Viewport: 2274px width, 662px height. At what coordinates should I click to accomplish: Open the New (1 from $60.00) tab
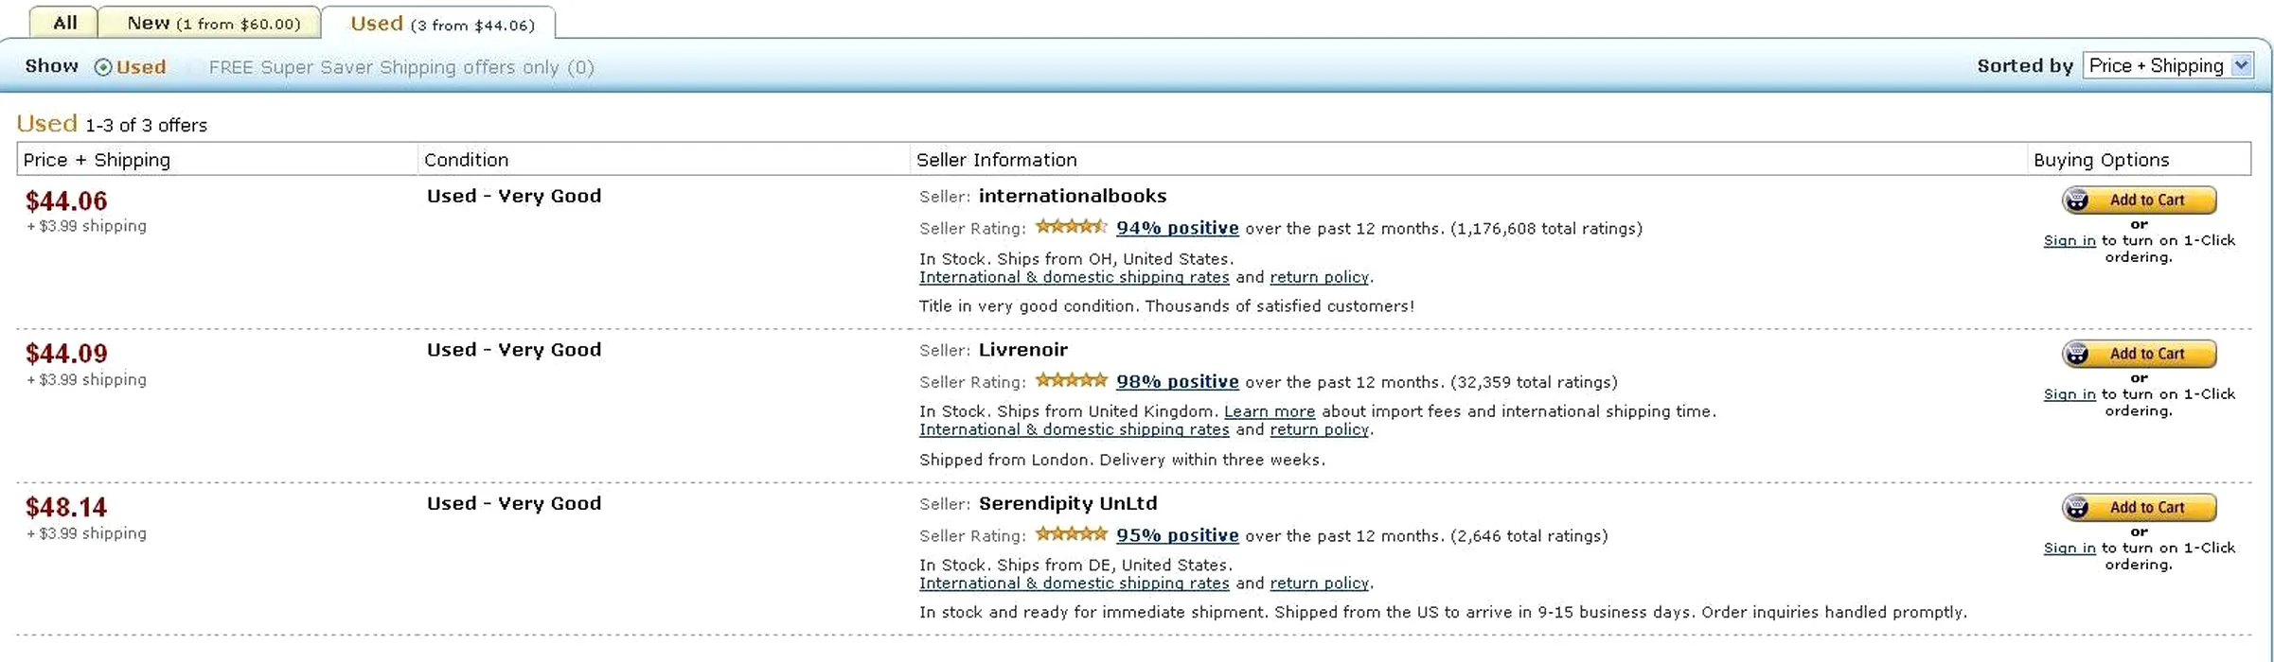213,23
